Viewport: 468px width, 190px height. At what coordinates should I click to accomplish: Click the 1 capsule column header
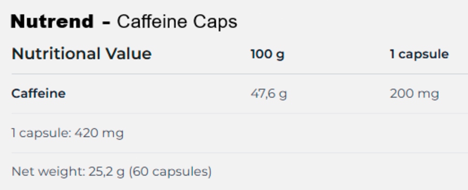[x=419, y=54]
